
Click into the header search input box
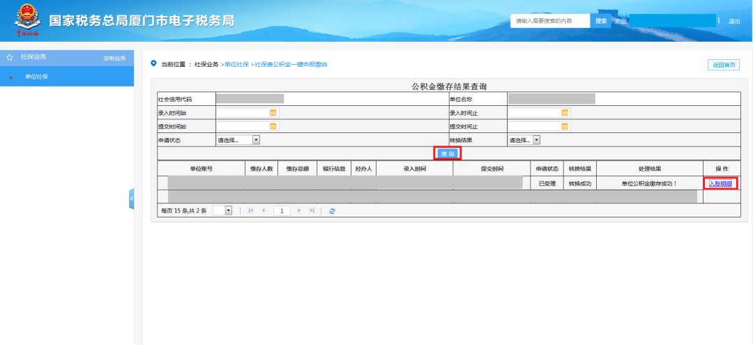(551, 21)
